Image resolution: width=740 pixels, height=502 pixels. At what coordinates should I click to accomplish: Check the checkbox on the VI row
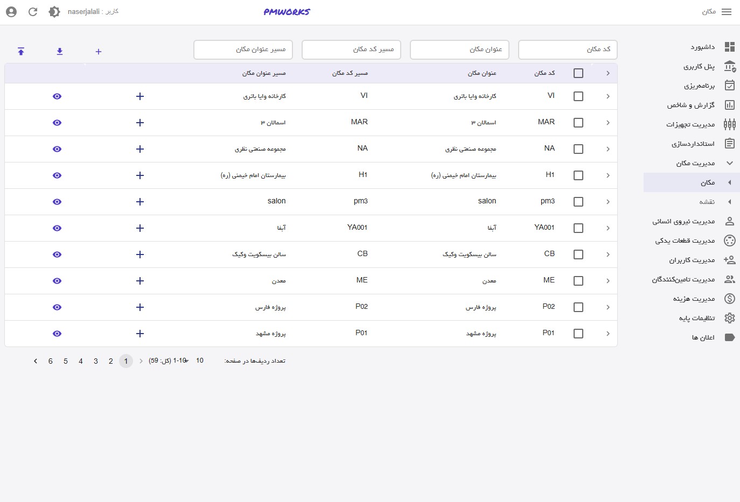click(x=578, y=96)
